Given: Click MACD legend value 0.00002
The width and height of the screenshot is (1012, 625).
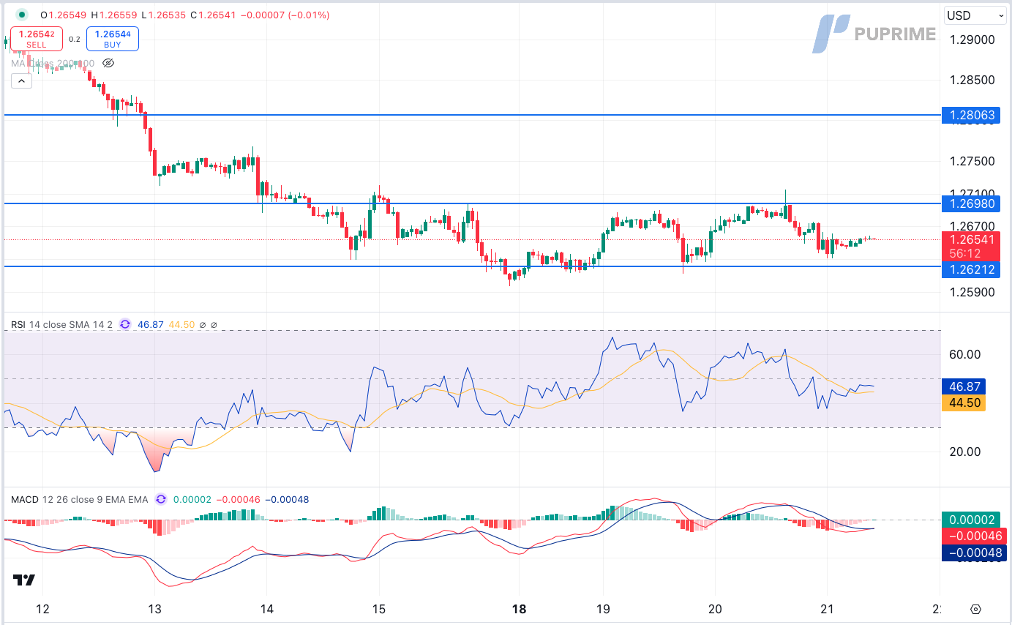Looking at the screenshot, I should 192,499.
